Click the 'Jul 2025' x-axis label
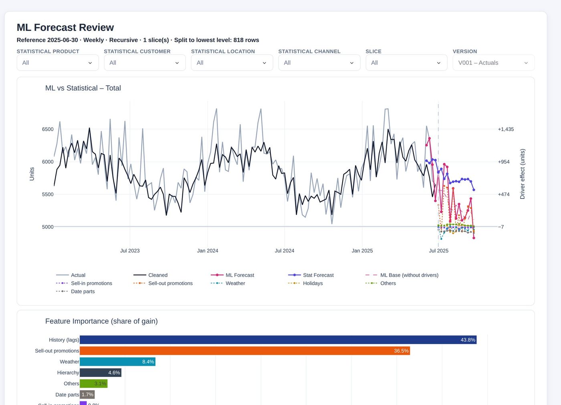Image resolution: width=561 pixels, height=405 pixels. [439, 251]
